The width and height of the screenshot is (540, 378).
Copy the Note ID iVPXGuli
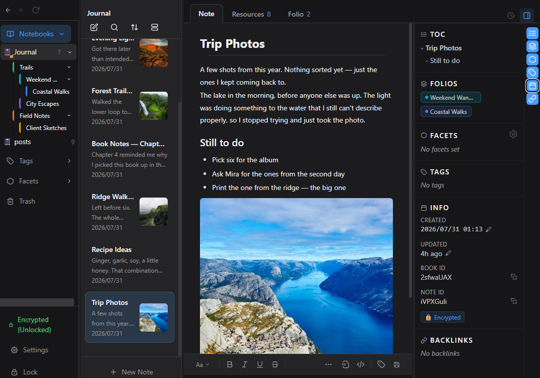point(514,301)
